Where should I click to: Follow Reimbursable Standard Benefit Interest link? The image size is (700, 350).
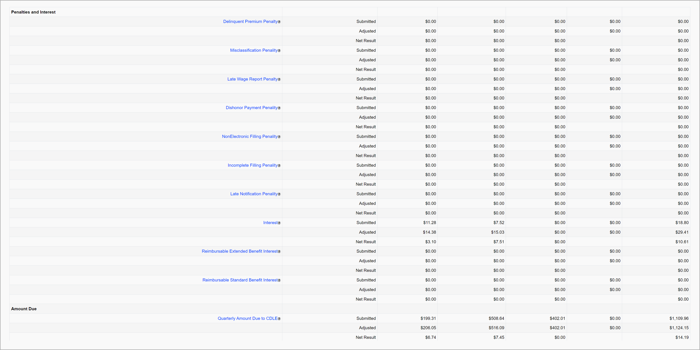240,280
